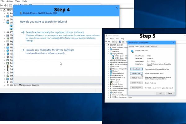186x124 pixels.
Task: Click Security devices icon in small right Device Manager
Action: pos(111,84)
